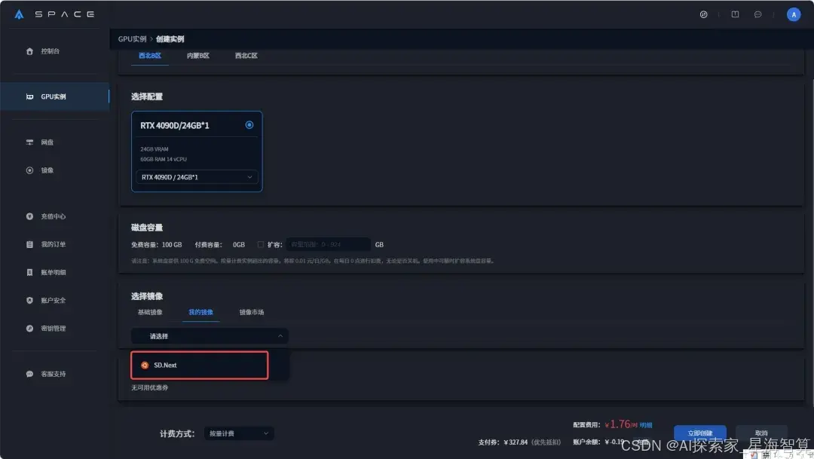Open 充值中心 in the sidebar
The width and height of the screenshot is (814, 459).
[x=54, y=216]
